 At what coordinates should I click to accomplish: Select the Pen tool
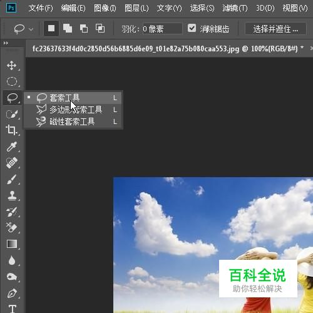point(12,293)
